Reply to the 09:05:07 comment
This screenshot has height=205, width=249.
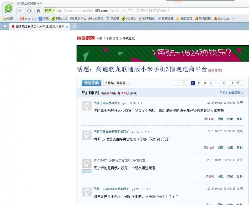(221, 148)
